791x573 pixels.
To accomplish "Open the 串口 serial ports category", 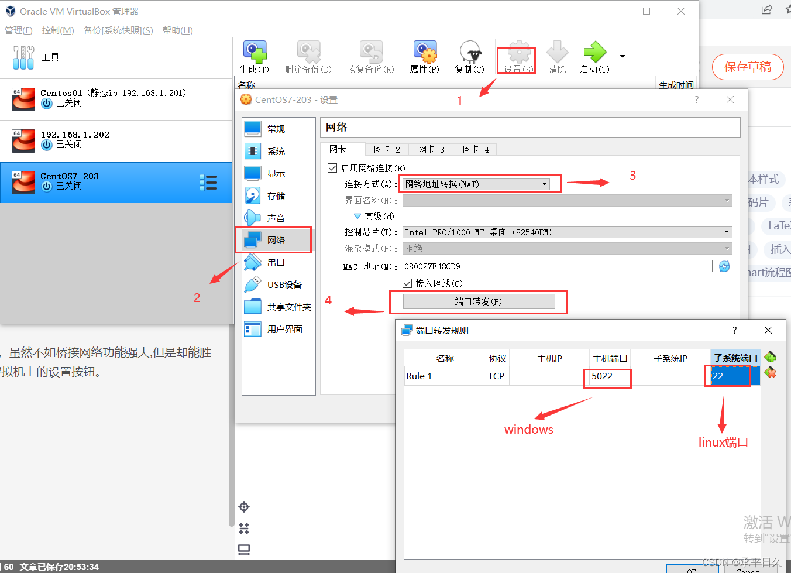I will (278, 262).
